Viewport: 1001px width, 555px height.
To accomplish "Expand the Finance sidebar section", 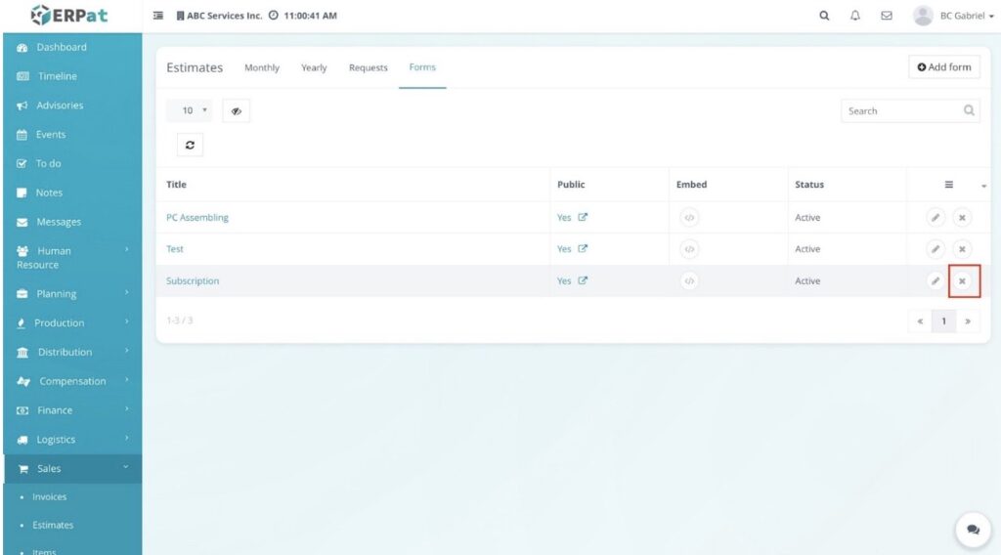I will tap(70, 410).
